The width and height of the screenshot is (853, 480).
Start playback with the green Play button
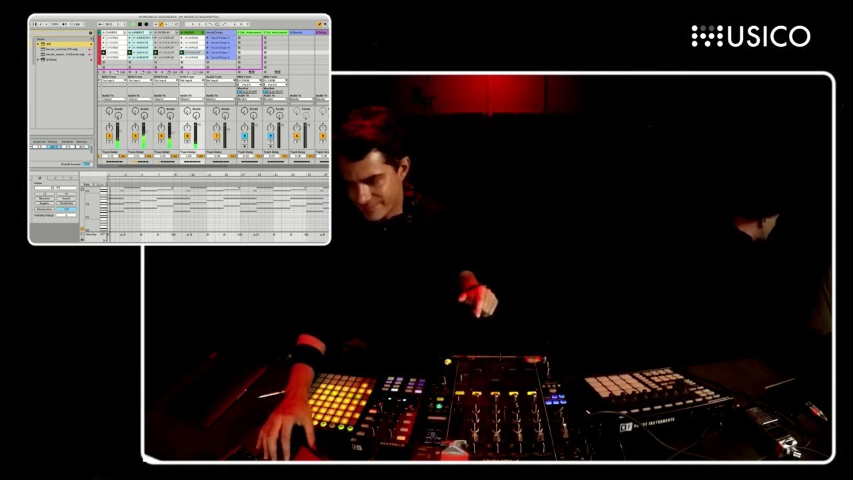(x=133, y=24)
